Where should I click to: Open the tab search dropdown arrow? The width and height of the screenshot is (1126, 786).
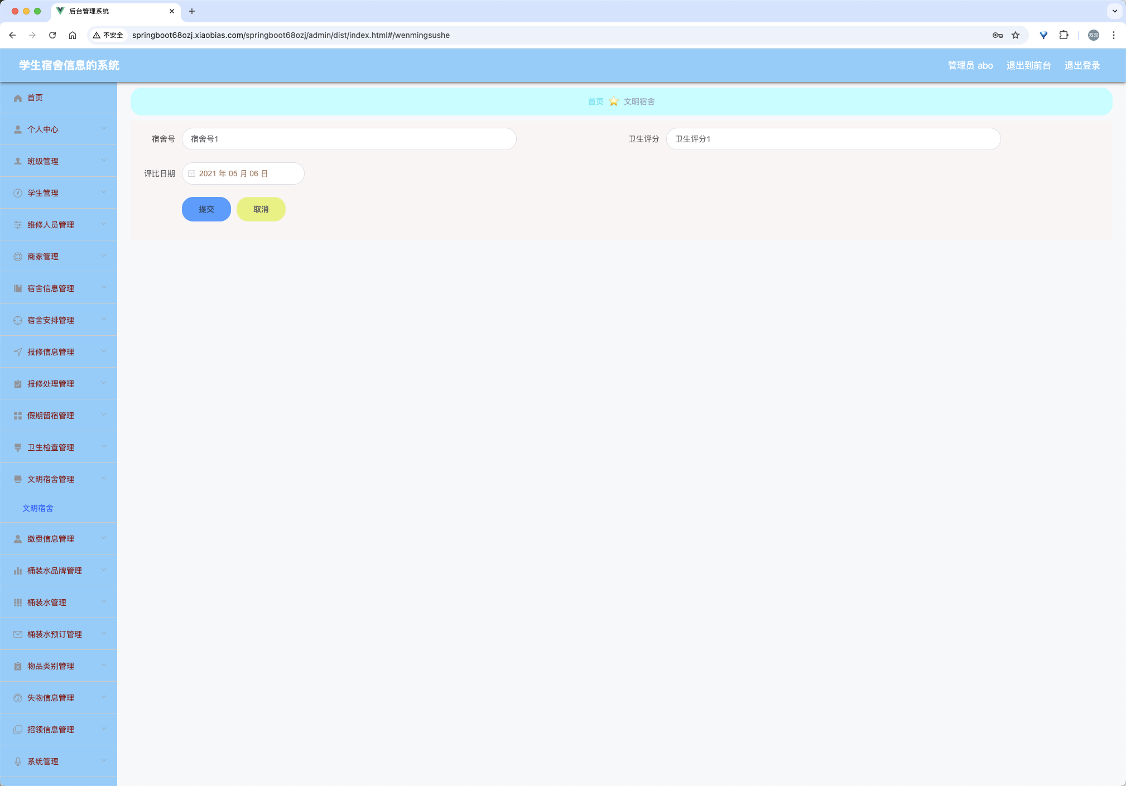click(x=1114, y=11)
